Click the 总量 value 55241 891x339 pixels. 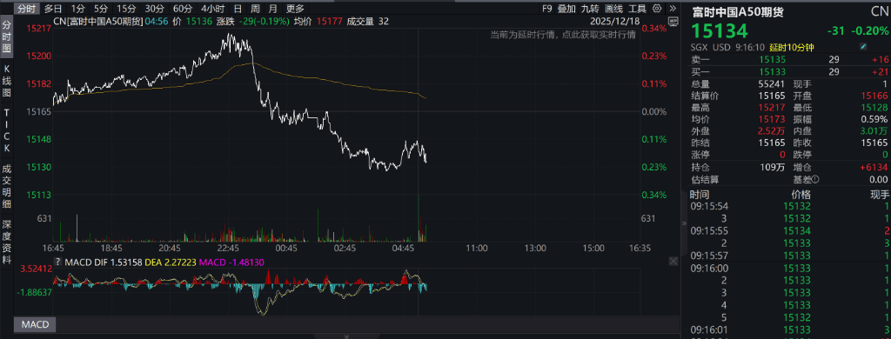(x=772, y=83)
